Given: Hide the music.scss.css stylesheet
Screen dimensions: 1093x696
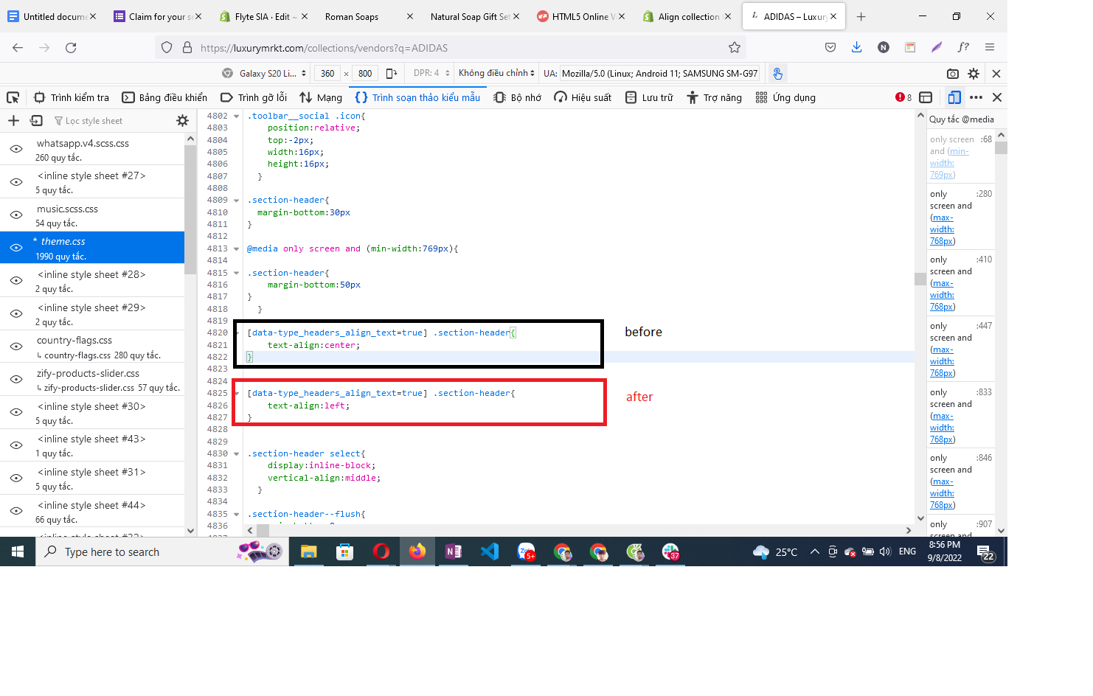Looking at the screenshot, I should [16, 215].
